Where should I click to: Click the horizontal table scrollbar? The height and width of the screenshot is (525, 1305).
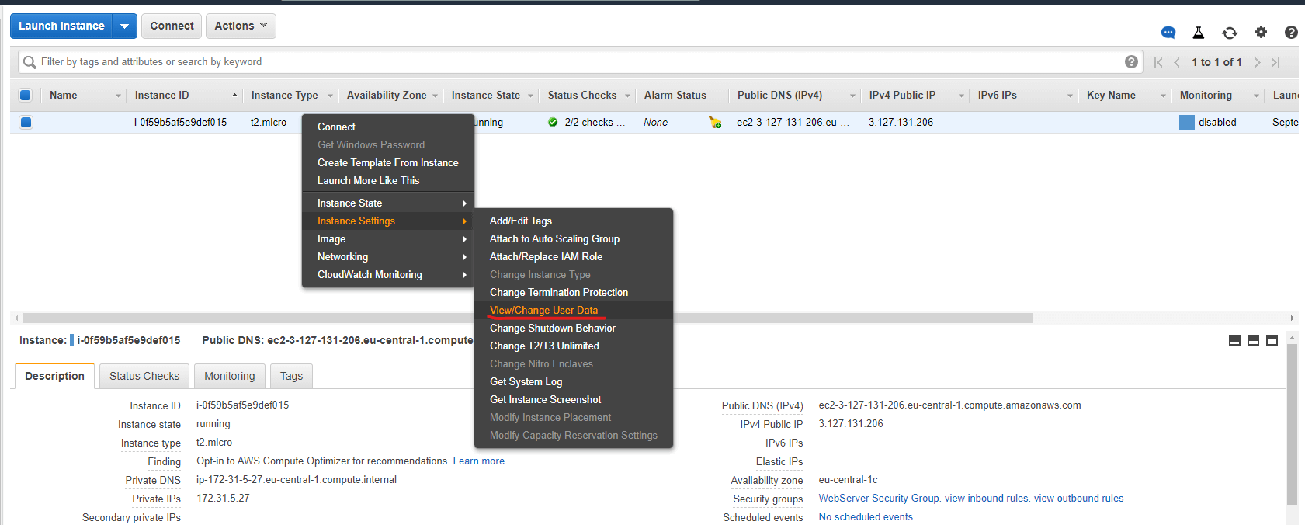(x=528, y=318)
